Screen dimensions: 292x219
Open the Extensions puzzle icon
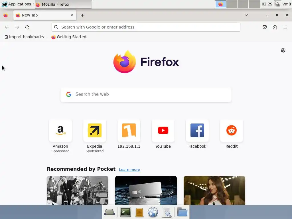[x=275, y=27]
